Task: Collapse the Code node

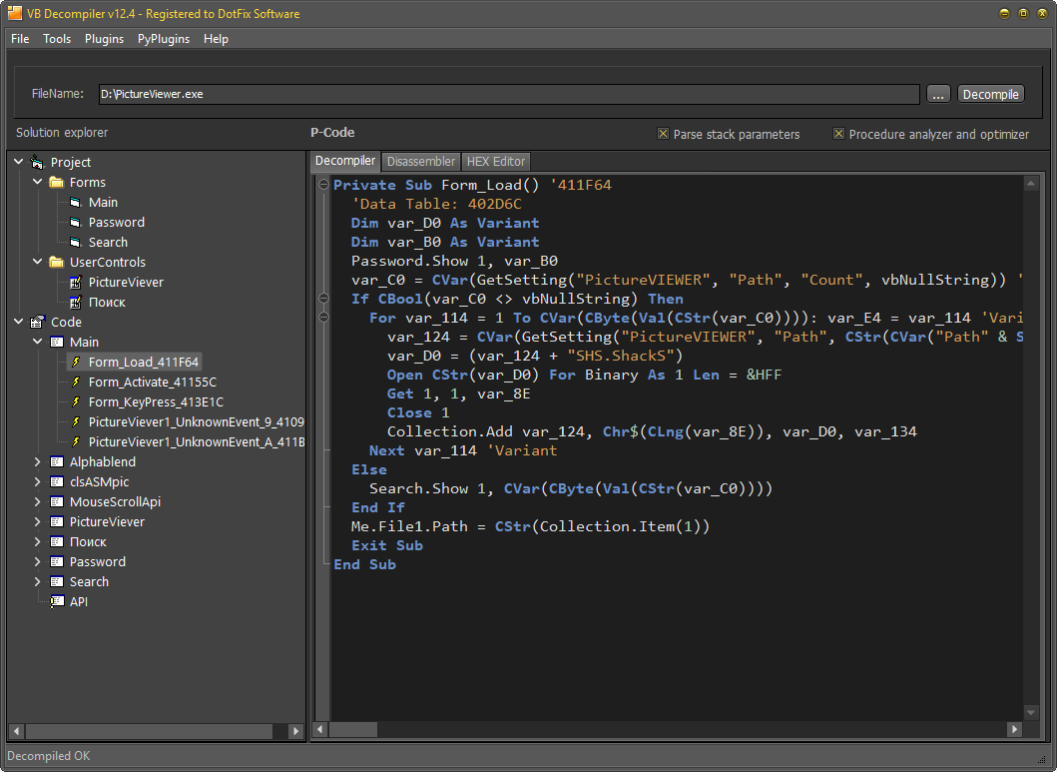Action: [x=18, y=322]
